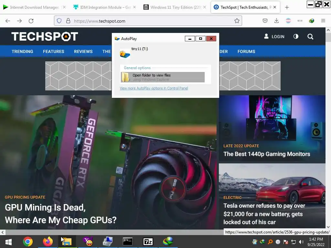Viewport: 331px width, 248px height.
Task: Click GPU PRICING UPDATE label
Action: pyautogui.click(x=25, y=197)
